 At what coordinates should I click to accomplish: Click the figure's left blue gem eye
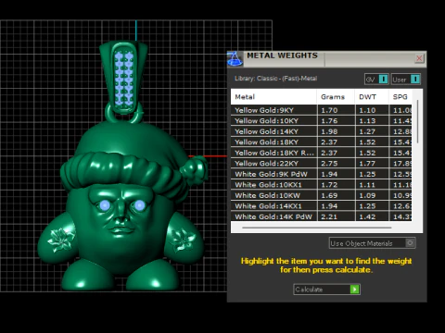pos(105,205)
